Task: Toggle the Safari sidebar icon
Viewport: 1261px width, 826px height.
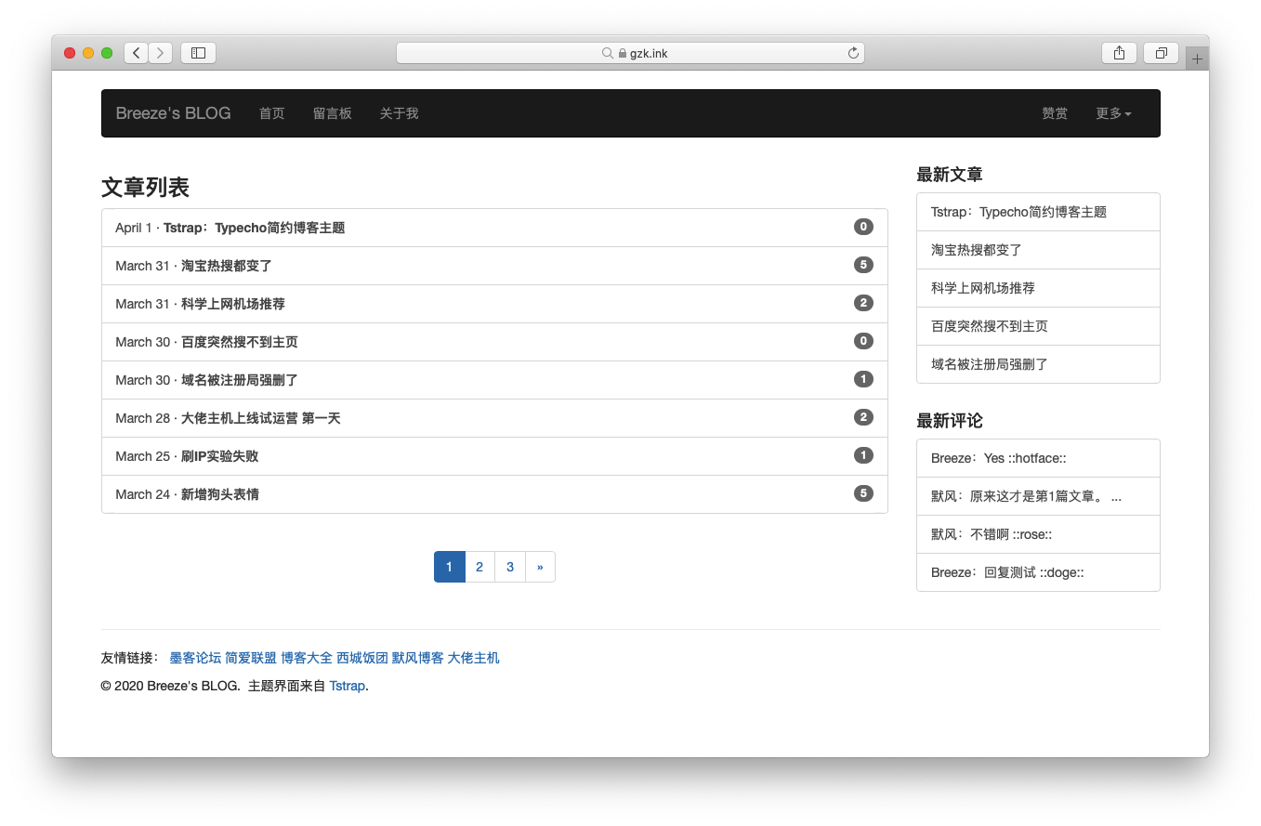Action: [198, 53]
